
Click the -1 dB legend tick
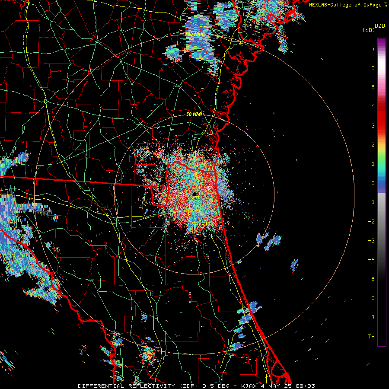(371, 202)
